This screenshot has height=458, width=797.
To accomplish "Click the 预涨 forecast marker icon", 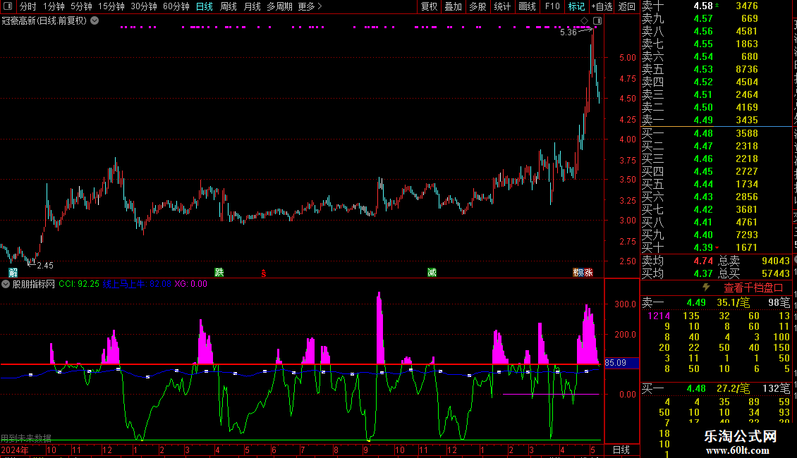I will [583, 272].
